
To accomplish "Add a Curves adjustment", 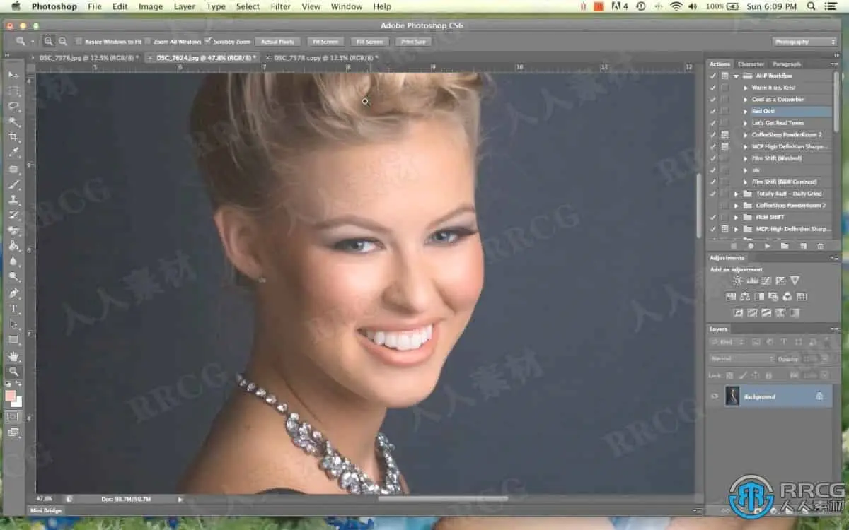I will (766, 281).
